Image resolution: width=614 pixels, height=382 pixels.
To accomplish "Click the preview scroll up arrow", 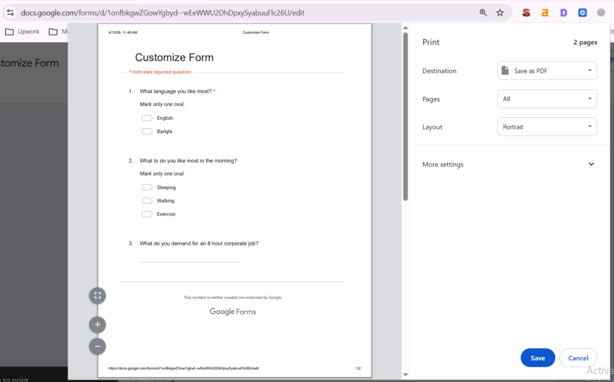I will [x=405, y=28].
